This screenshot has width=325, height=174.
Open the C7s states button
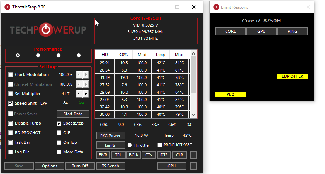pos(149,155)
